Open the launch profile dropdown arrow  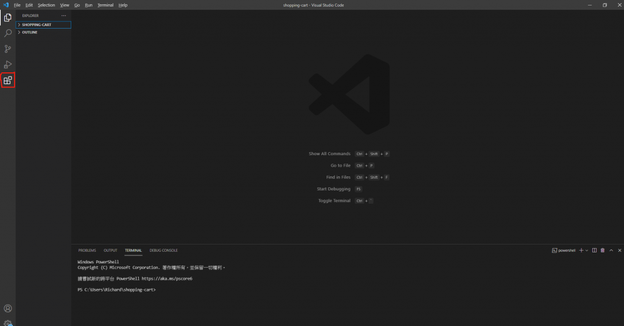pos(587,251)
